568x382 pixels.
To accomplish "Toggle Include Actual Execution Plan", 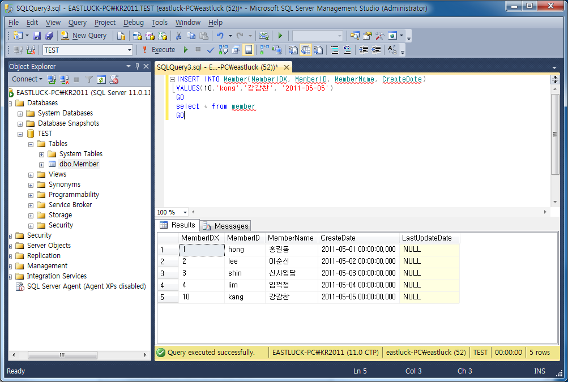I will [x=264, y=50].
